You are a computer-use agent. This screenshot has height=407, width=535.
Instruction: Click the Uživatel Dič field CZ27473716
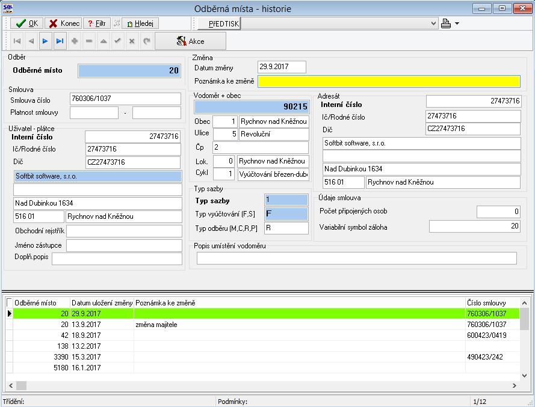(x=133, y=162)
